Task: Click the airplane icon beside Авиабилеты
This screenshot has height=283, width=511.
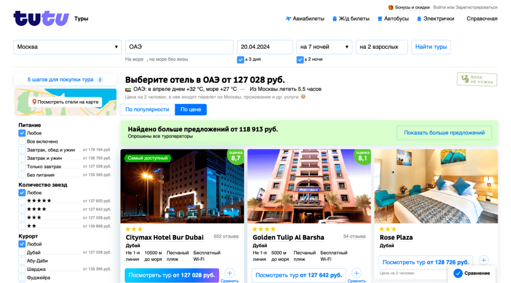Action: 288,19
